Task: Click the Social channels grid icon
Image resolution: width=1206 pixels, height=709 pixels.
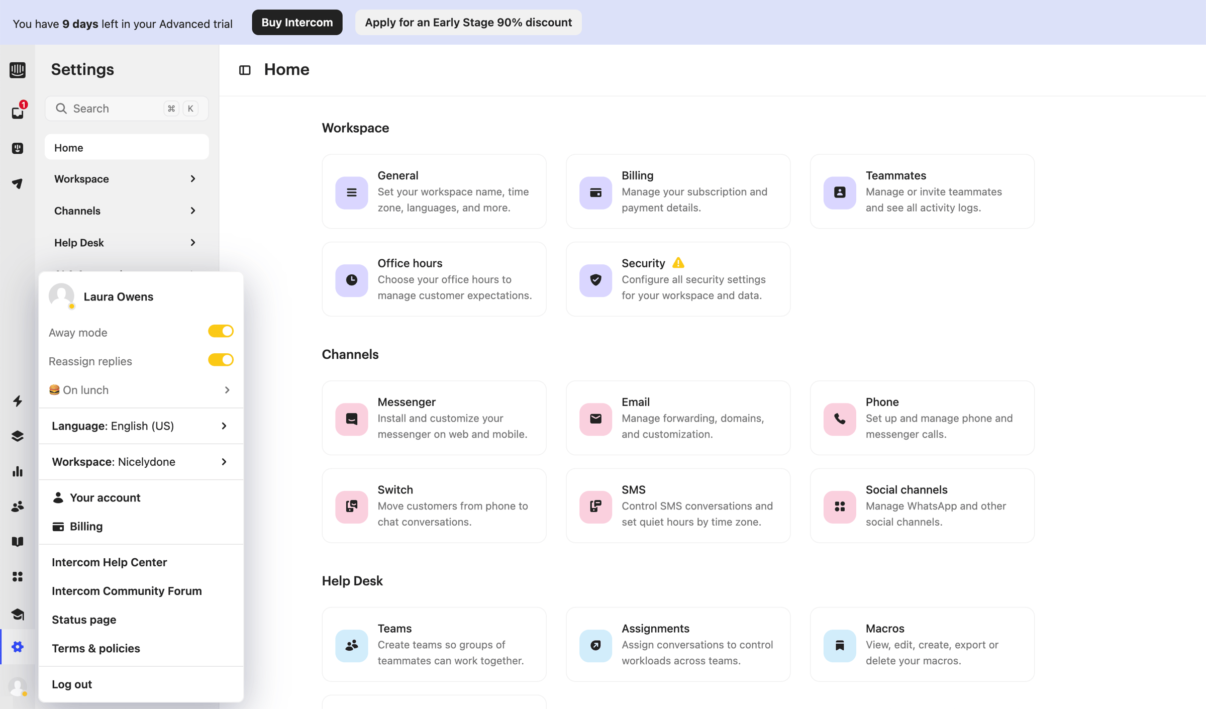Action: (x=840, y=507)
